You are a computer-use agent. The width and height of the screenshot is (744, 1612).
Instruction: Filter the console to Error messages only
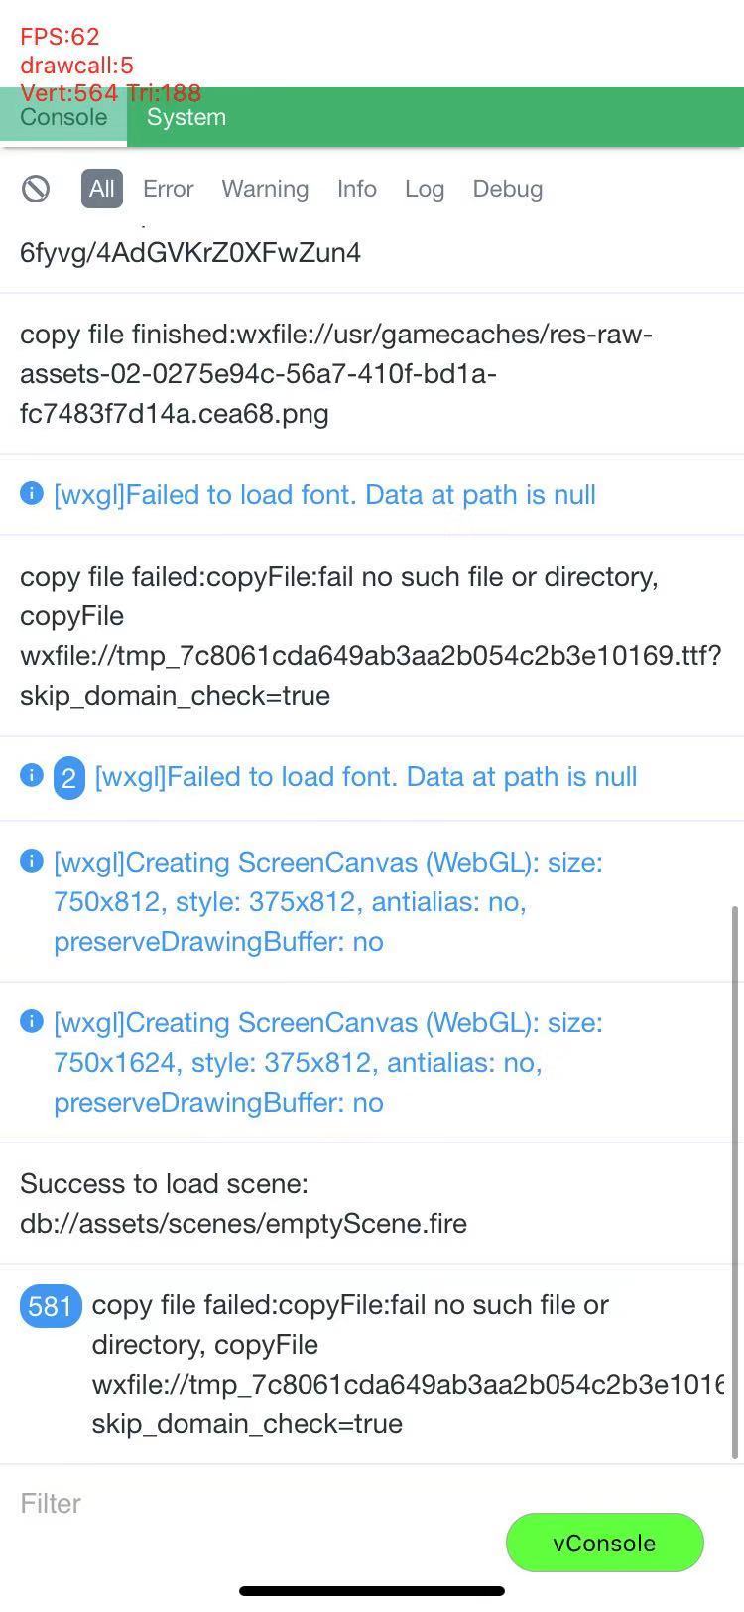coord(168,189)
